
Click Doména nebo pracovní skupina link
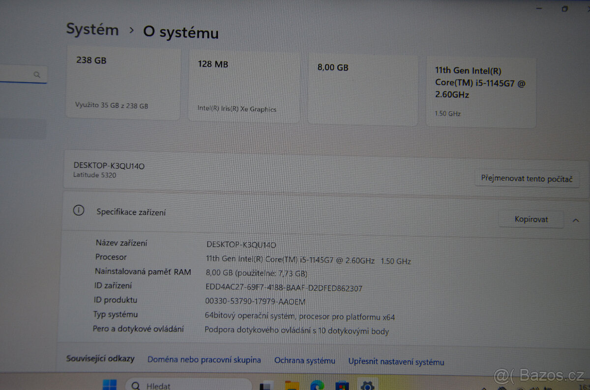204,360
